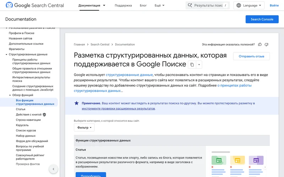
Task: Open Проверка фактов sidebar item
Action: coord(28,164)
